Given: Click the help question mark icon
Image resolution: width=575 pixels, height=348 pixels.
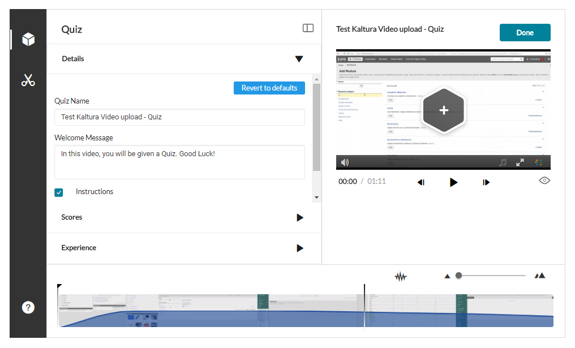Looking at the screenshot, I should pos(28,307).
